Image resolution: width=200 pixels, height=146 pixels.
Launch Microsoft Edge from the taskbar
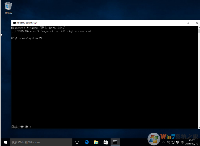click(x=87, y=142)
